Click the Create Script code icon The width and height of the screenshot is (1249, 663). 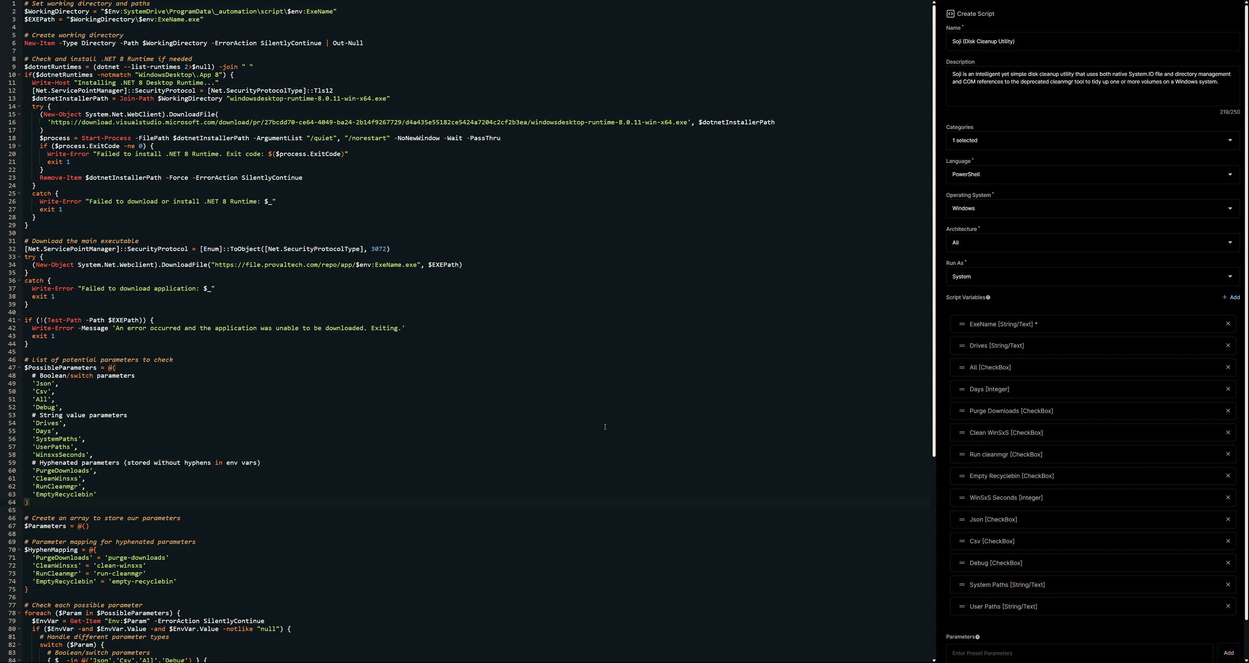tap(950, 14)
